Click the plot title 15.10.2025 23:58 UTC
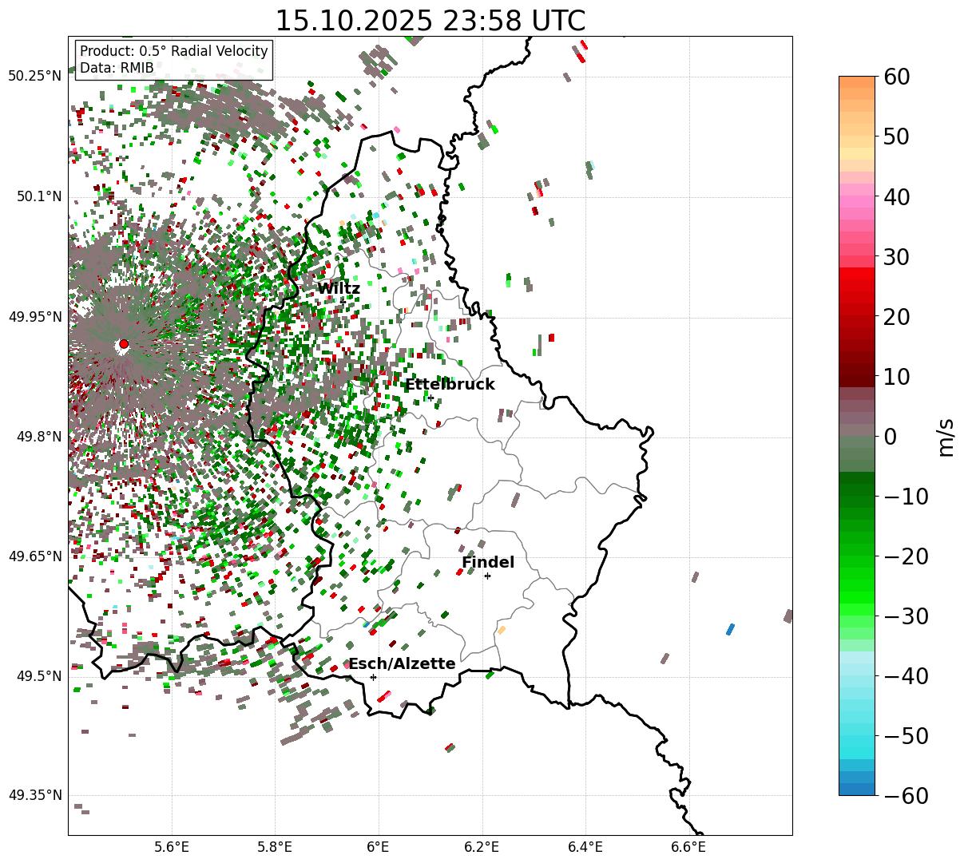964x863 pixels. [430, 21]
